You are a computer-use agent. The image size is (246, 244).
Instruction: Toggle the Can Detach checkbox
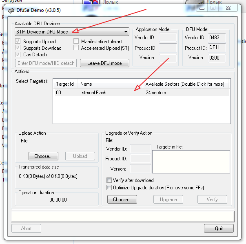(18, 54)
